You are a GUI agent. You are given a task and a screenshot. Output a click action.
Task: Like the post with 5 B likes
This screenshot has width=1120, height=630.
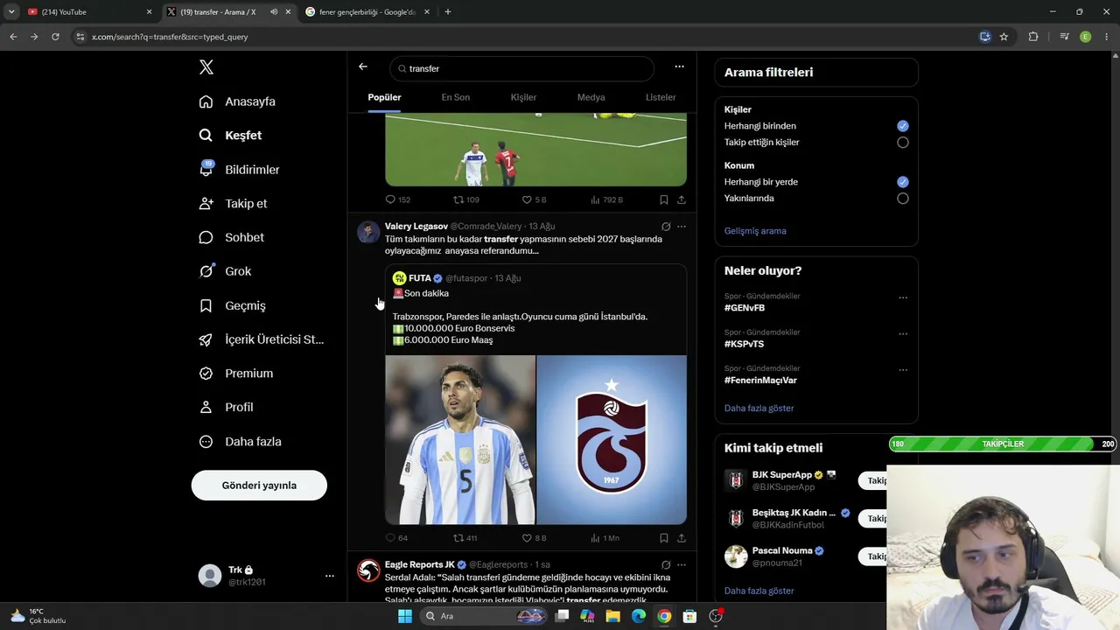coord(534,199)
